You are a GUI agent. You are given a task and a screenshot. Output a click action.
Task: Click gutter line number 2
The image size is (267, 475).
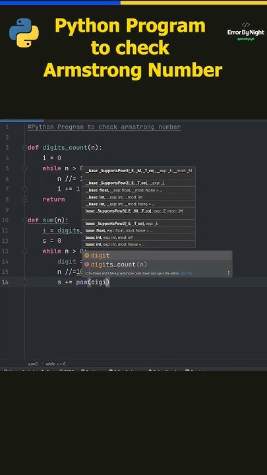[x=7, y=137]
